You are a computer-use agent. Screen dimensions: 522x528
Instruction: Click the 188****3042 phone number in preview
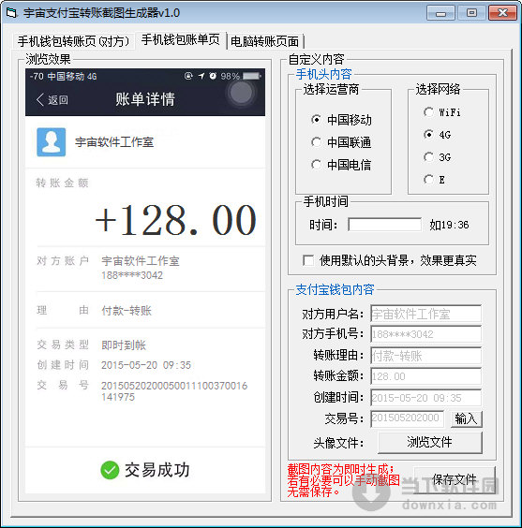[132, 275]
